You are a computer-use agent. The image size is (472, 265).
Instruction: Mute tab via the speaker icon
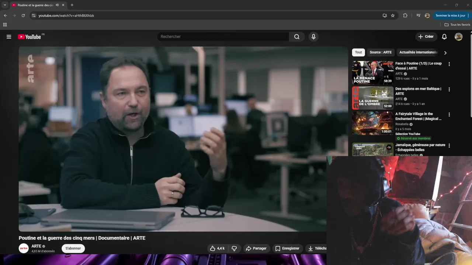(57, 5)
